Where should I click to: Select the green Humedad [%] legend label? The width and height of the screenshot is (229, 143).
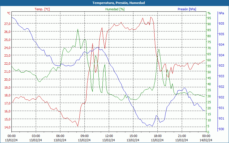115,9
